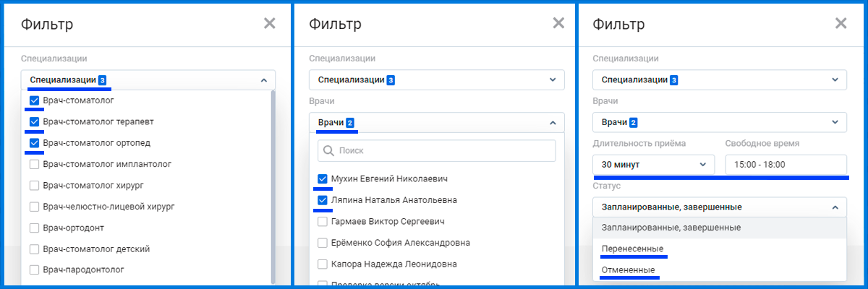Enable Врач-стоматолог имплантолог checkbox
This screenshot has height=289, width=868.
coord(34,164)
